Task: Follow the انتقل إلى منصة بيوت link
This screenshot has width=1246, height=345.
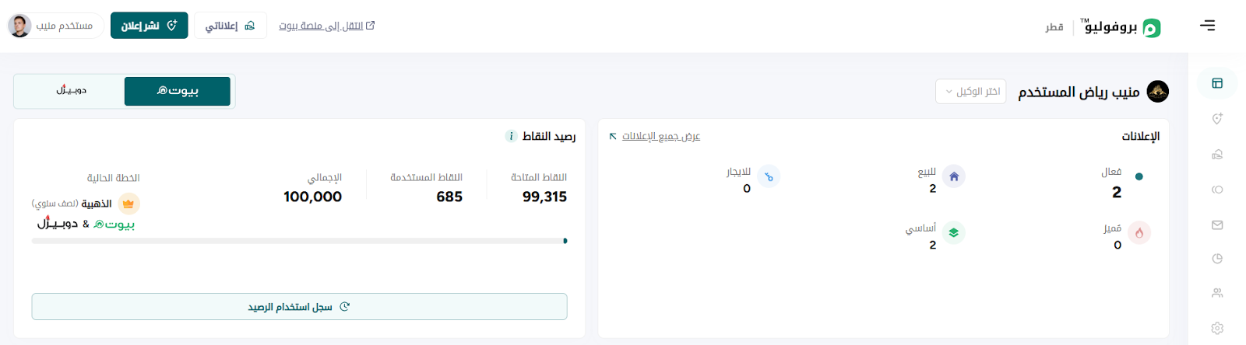Action: coord(327,26)
